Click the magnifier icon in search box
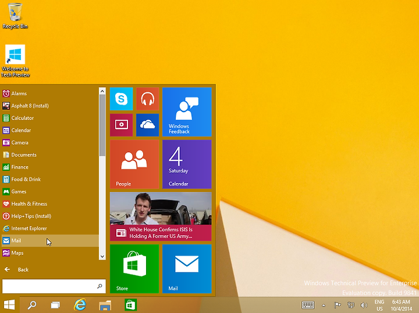Image resolution: width=419 pixels, height=313 pixels. point(100,286)
